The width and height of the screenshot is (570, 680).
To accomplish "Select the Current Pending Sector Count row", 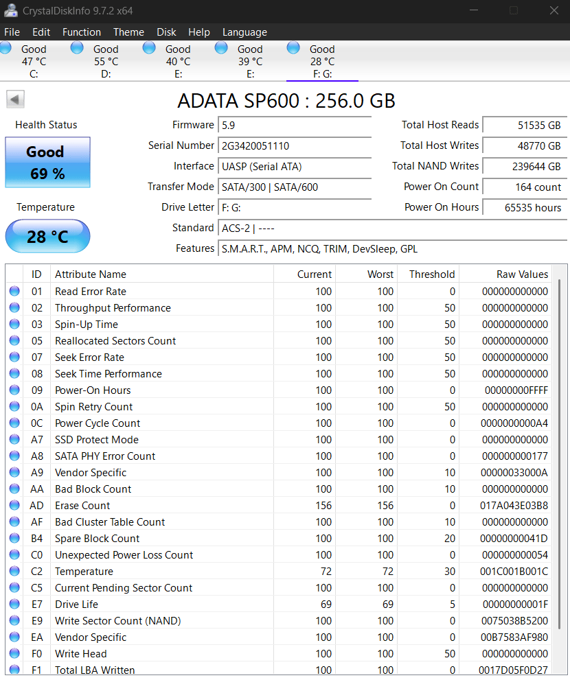I will 279,587.
